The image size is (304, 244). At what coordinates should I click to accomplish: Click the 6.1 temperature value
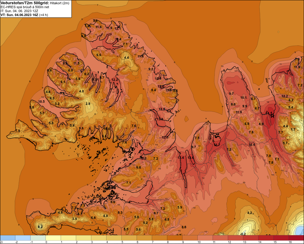(x=63, y=82)
